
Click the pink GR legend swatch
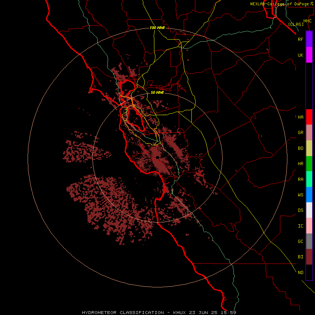tap(309, 132)
